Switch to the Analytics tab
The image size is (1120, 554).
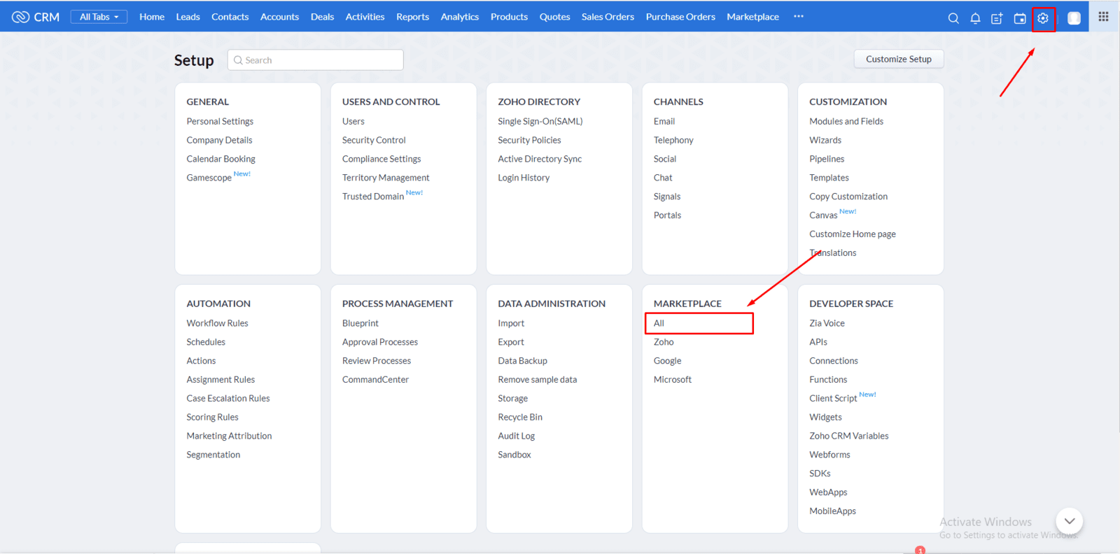point(460,17)
